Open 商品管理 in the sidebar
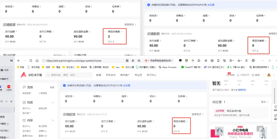Screen dimensions: 277x139 pyautogui.click(x=26, y=93)
